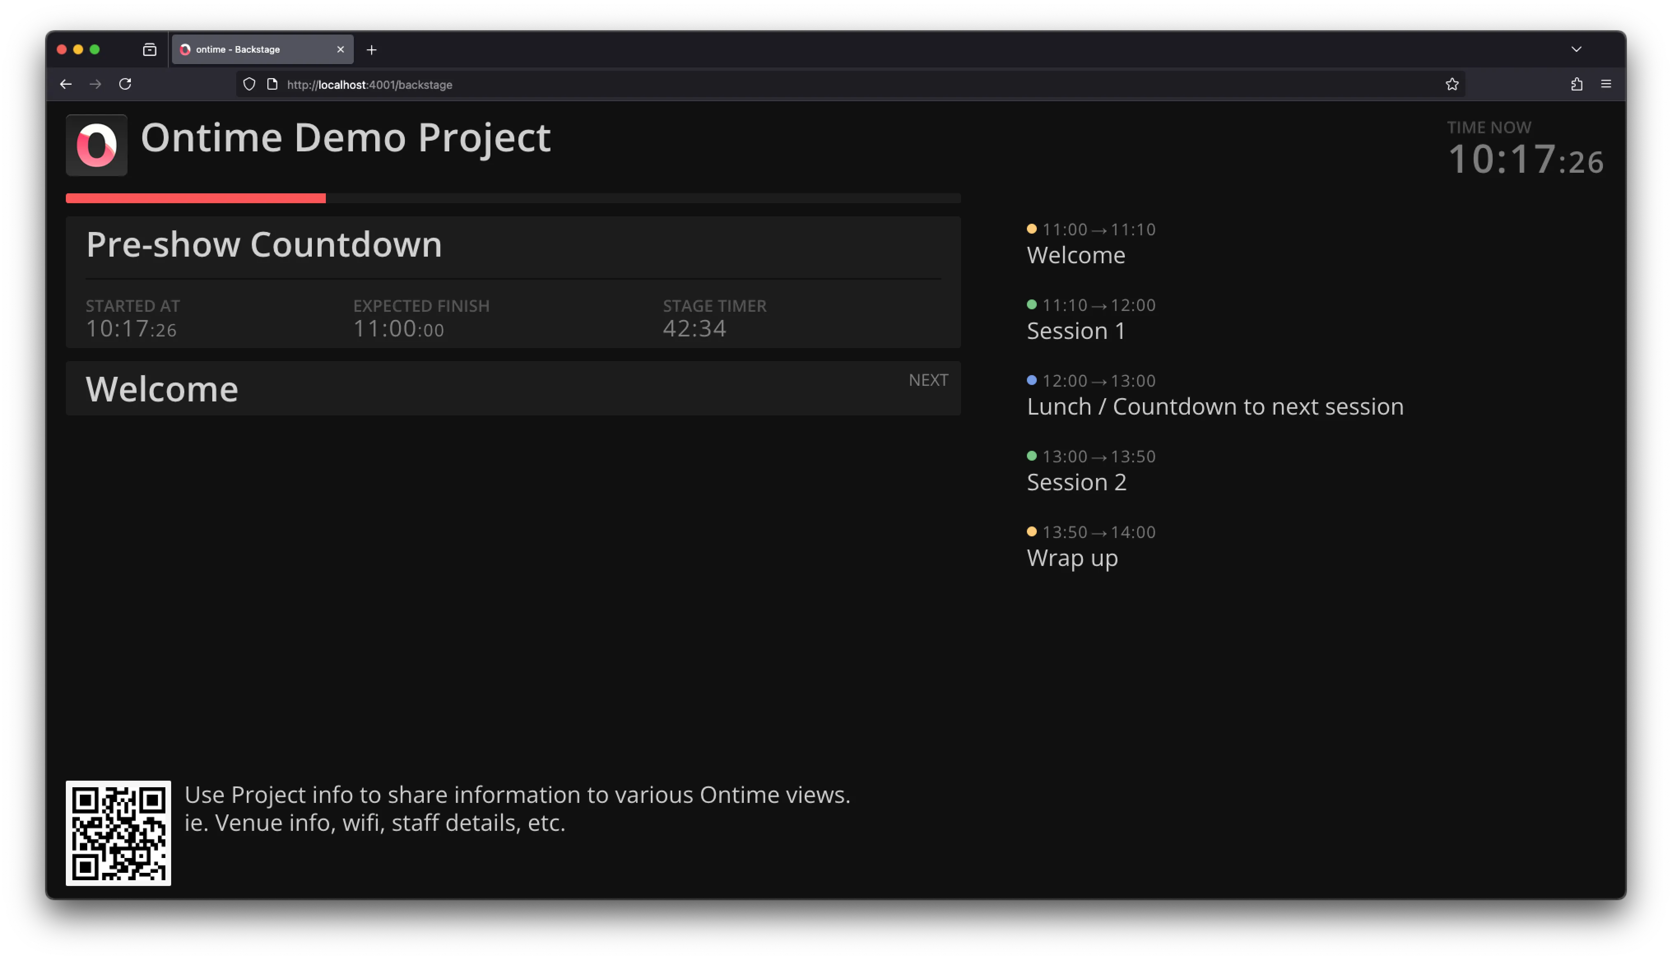
Task: Reload the backstage page
Action: (x=125, y=84)
